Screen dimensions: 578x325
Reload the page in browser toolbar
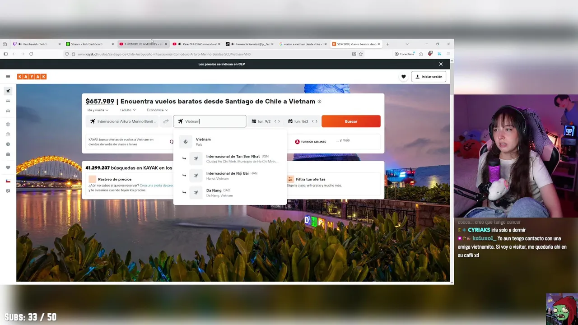(x=31, y=54)
